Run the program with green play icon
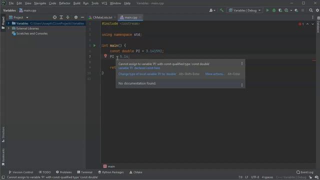This screenshot has height=180, width=320. point(267,10)
